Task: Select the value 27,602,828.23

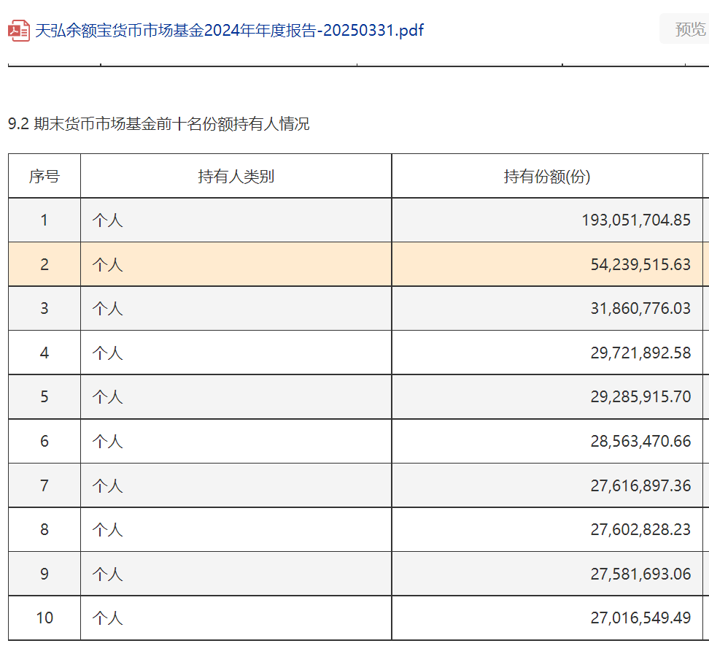Action: tap(640, 529)
